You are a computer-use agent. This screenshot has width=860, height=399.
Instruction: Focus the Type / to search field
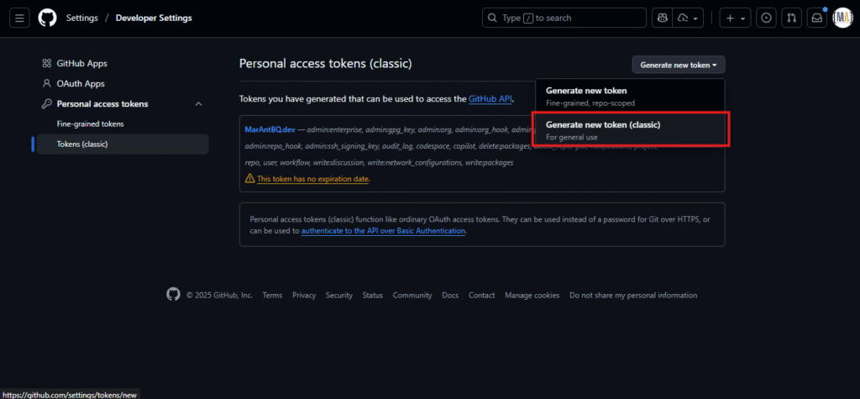tap(564, 18)
